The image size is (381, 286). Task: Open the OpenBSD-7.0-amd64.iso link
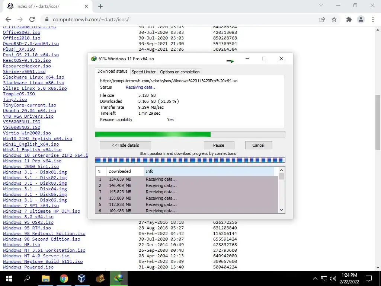pyautogui.click(x=31, y=44)
